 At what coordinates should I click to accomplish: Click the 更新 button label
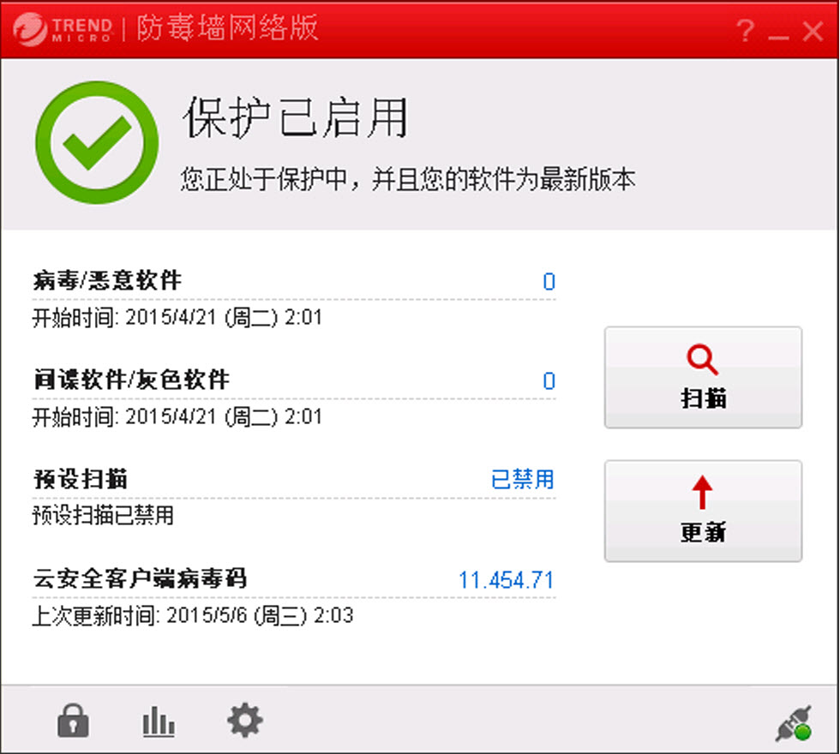tap(703, 532)
